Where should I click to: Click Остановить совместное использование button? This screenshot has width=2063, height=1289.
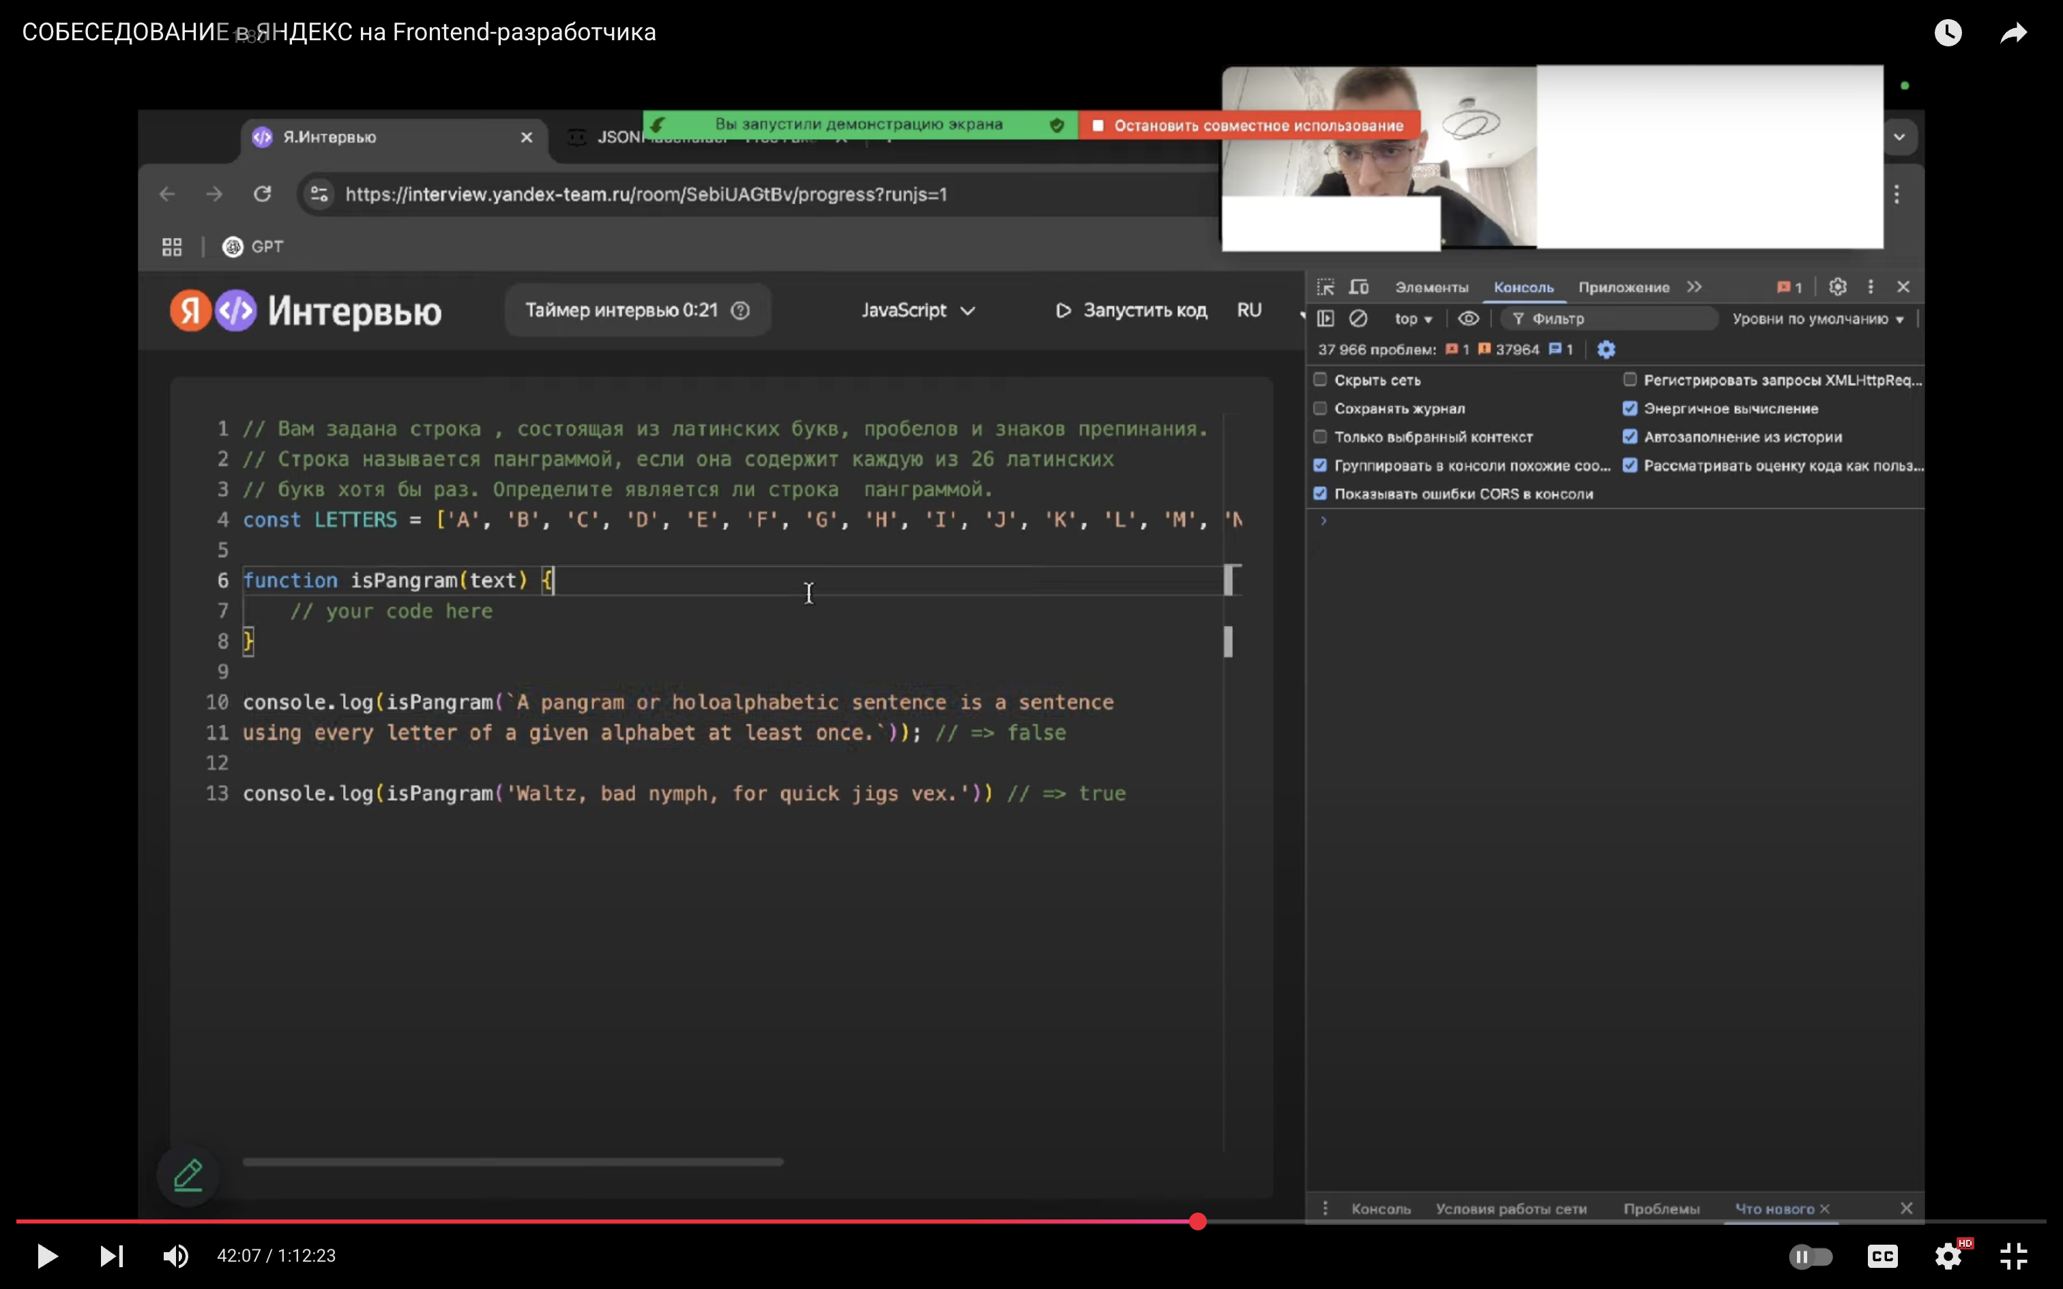[x=1249, y=125]
